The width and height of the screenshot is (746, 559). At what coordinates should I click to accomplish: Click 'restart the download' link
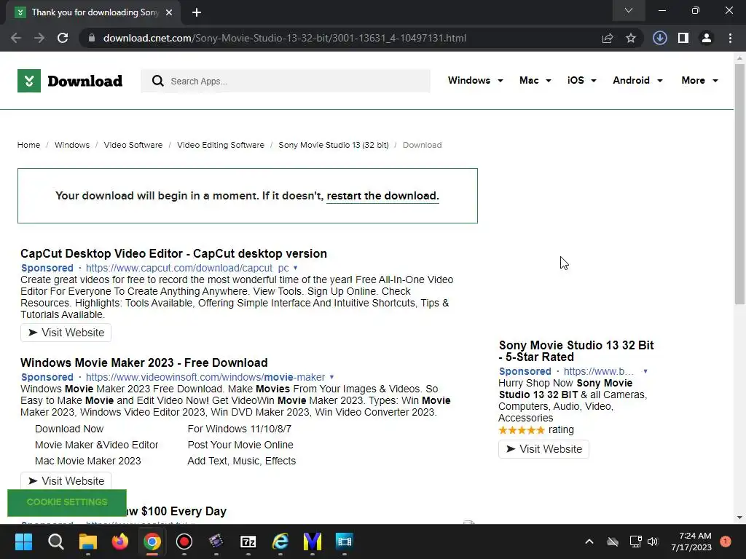[382, 196]
